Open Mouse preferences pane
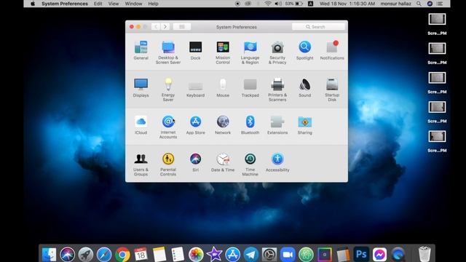 223,87
